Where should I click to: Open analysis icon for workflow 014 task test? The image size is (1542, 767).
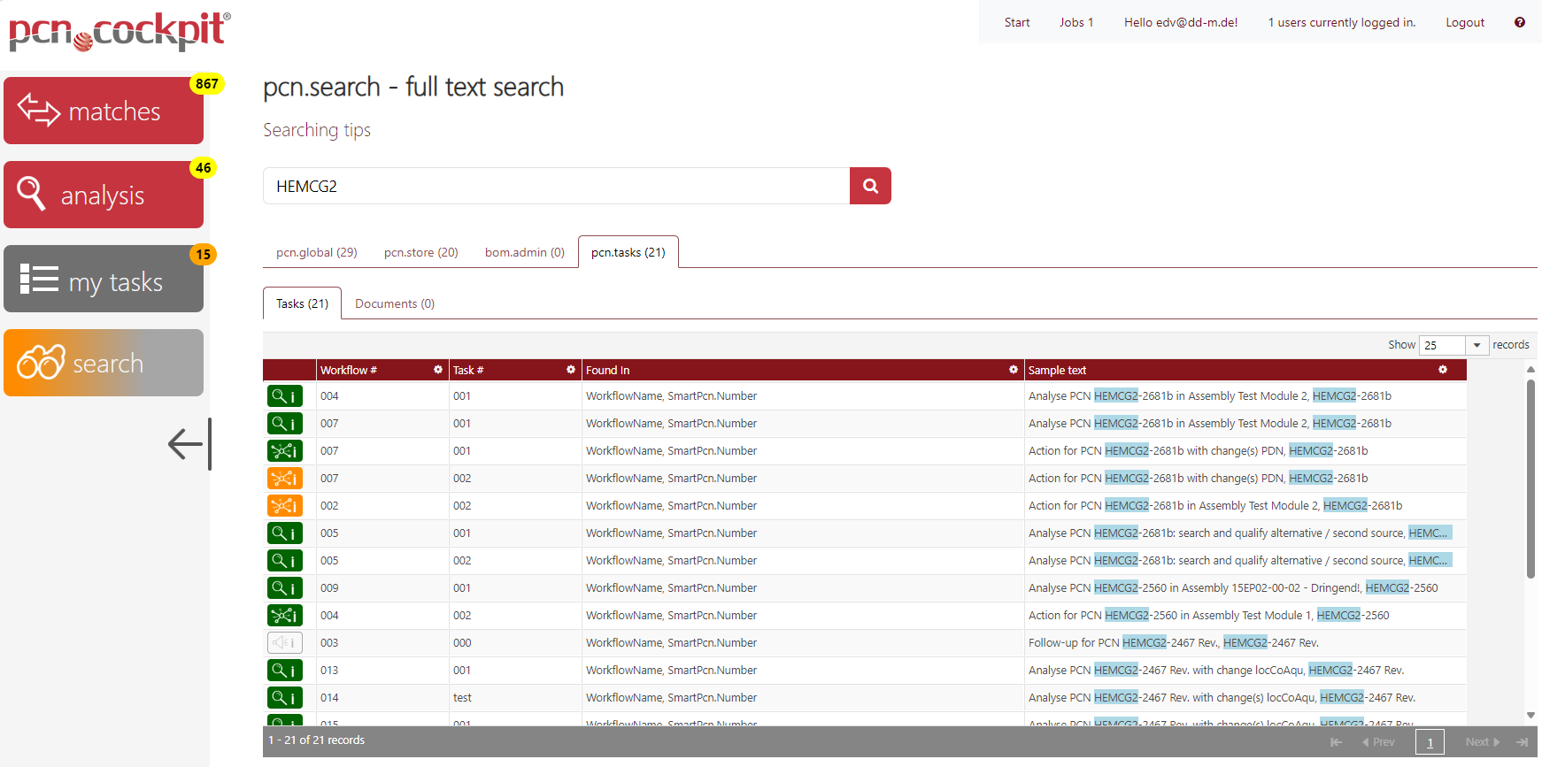point(285,698)
